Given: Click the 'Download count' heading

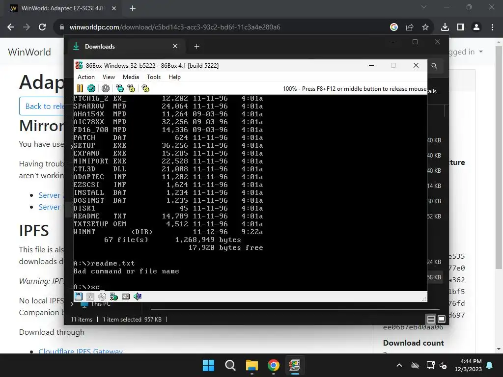Looking at the screenshot, I should tap(414, 343).
